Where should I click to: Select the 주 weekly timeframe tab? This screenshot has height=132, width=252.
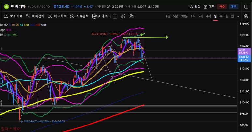[x=221, y=16]
